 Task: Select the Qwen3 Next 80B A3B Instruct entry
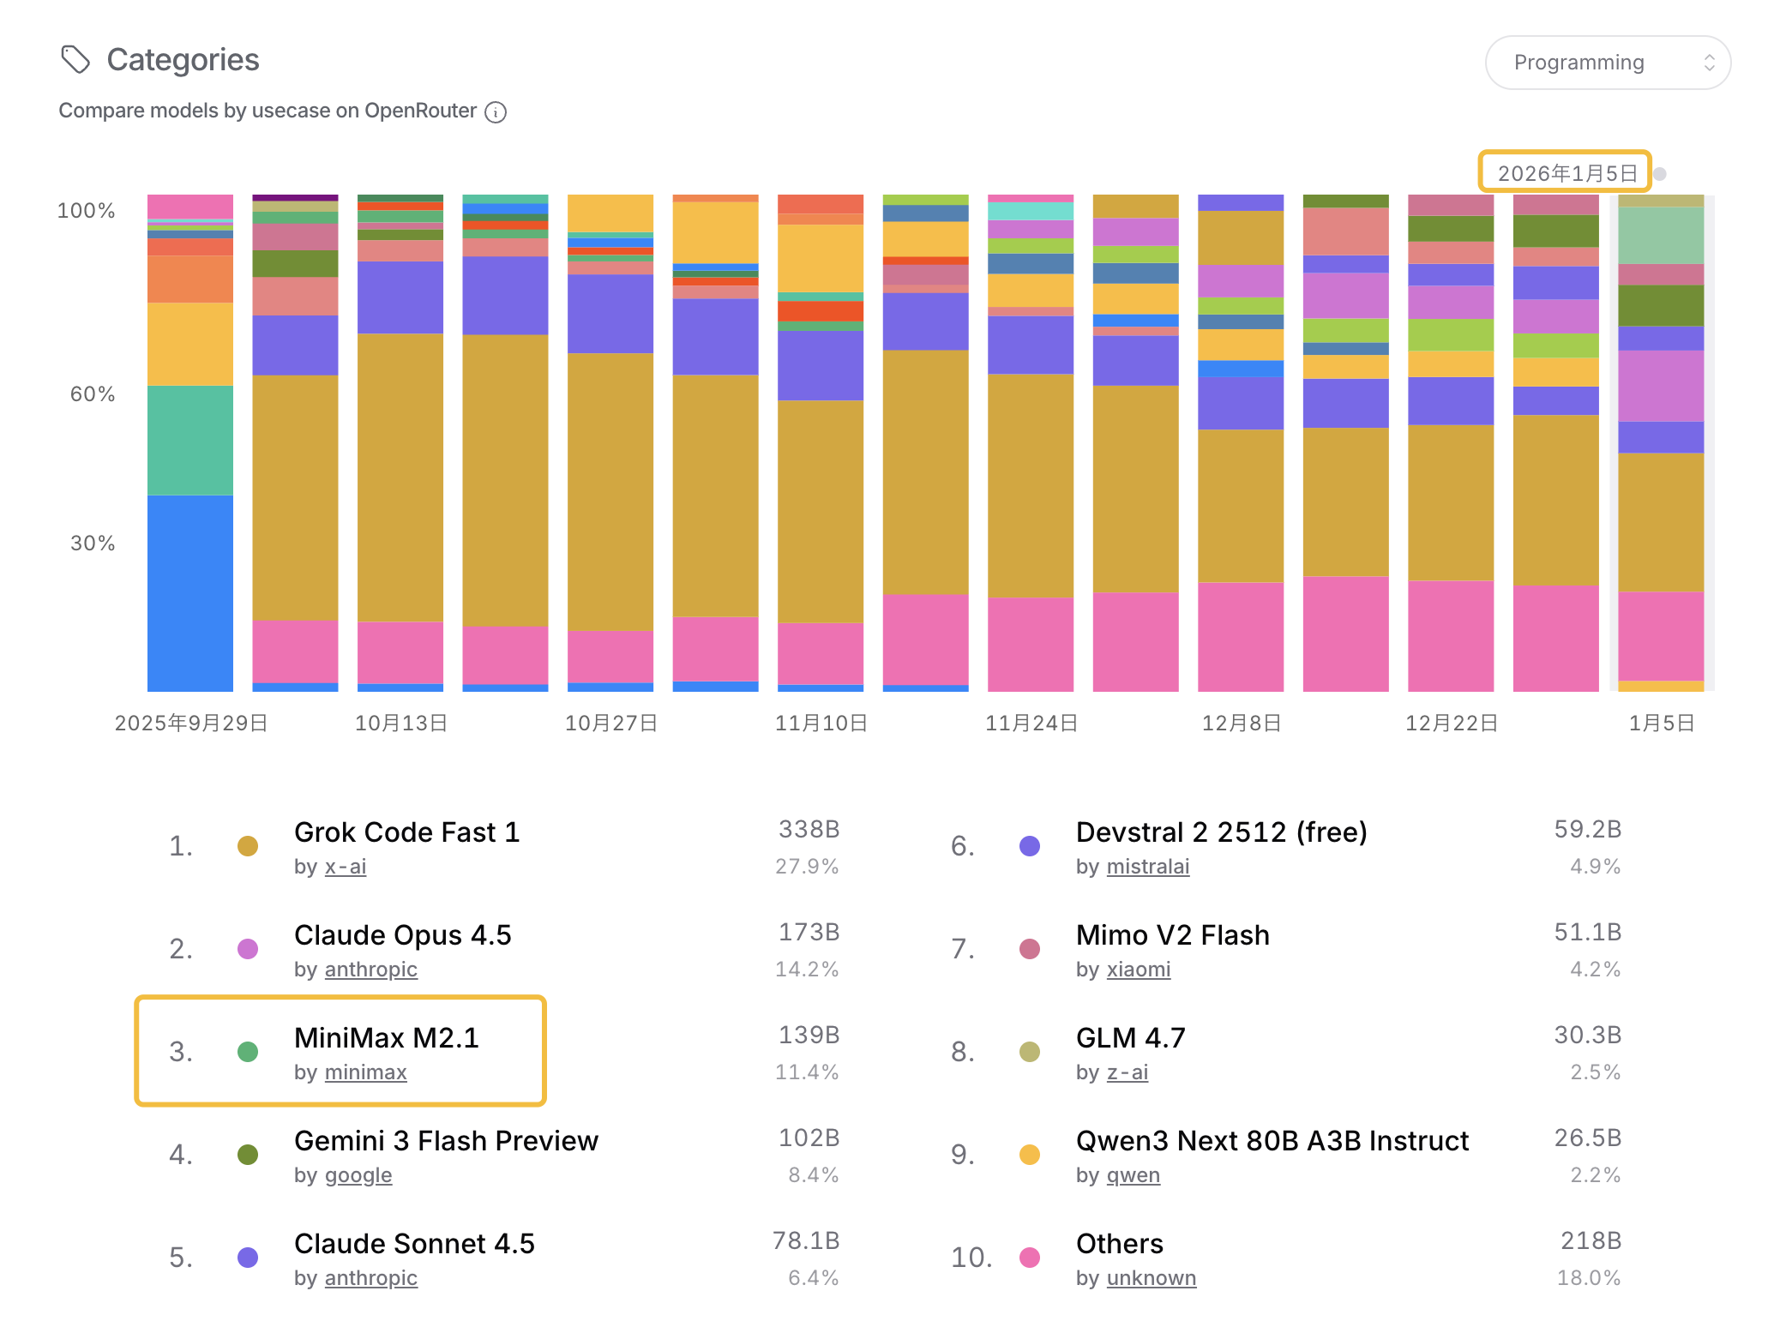click(x=1272, y=1141)
